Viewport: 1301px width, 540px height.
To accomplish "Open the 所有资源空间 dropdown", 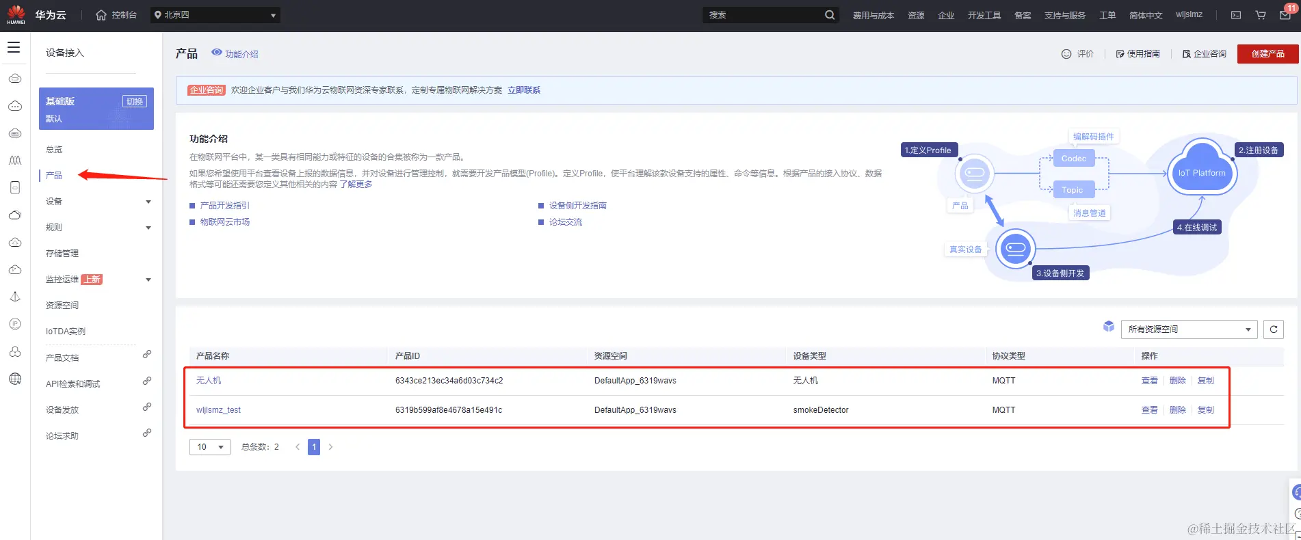I will coord(1190,329).
